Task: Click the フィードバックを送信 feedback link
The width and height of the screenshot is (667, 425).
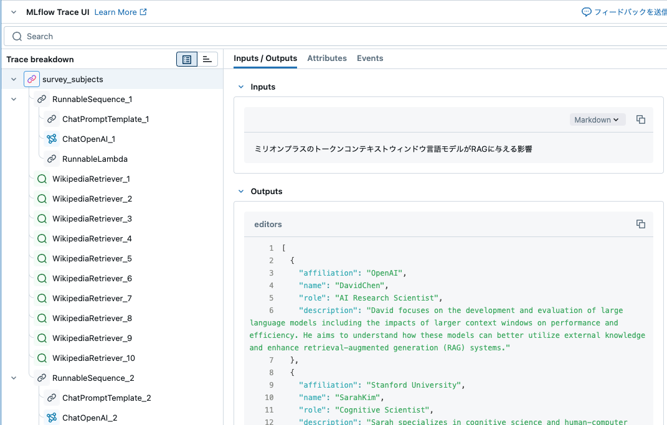Action: point(630,12)
